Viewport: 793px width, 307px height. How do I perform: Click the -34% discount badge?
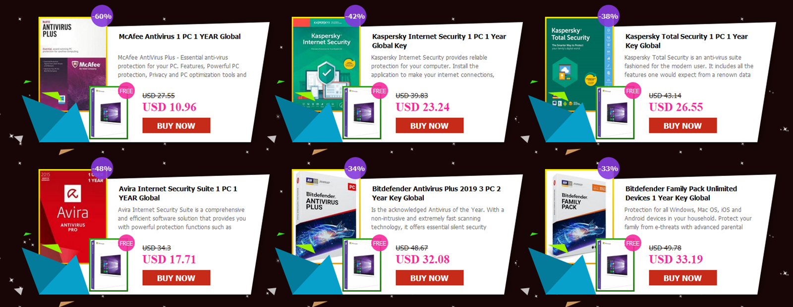pos(355,169)
